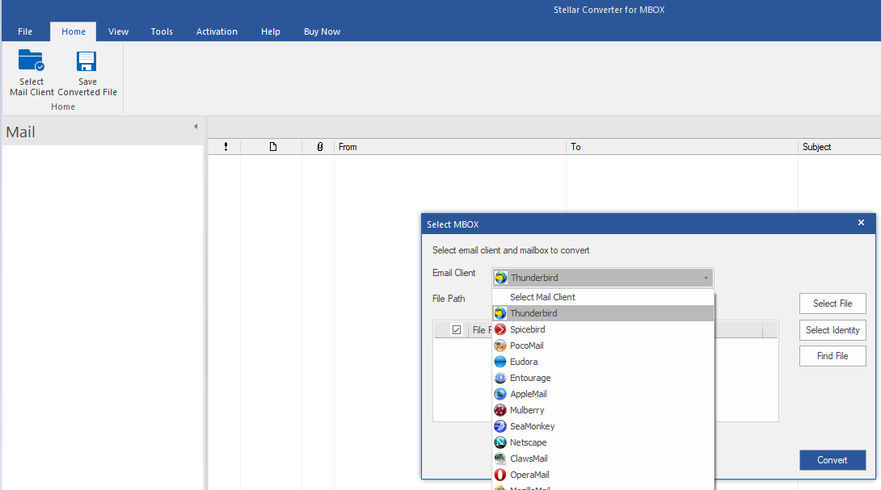Image resolution: width=881 pixels, height=490 pixels.
Task: Open the Buy Now tab
Action: pyautogui.click(x=322, y=31)
